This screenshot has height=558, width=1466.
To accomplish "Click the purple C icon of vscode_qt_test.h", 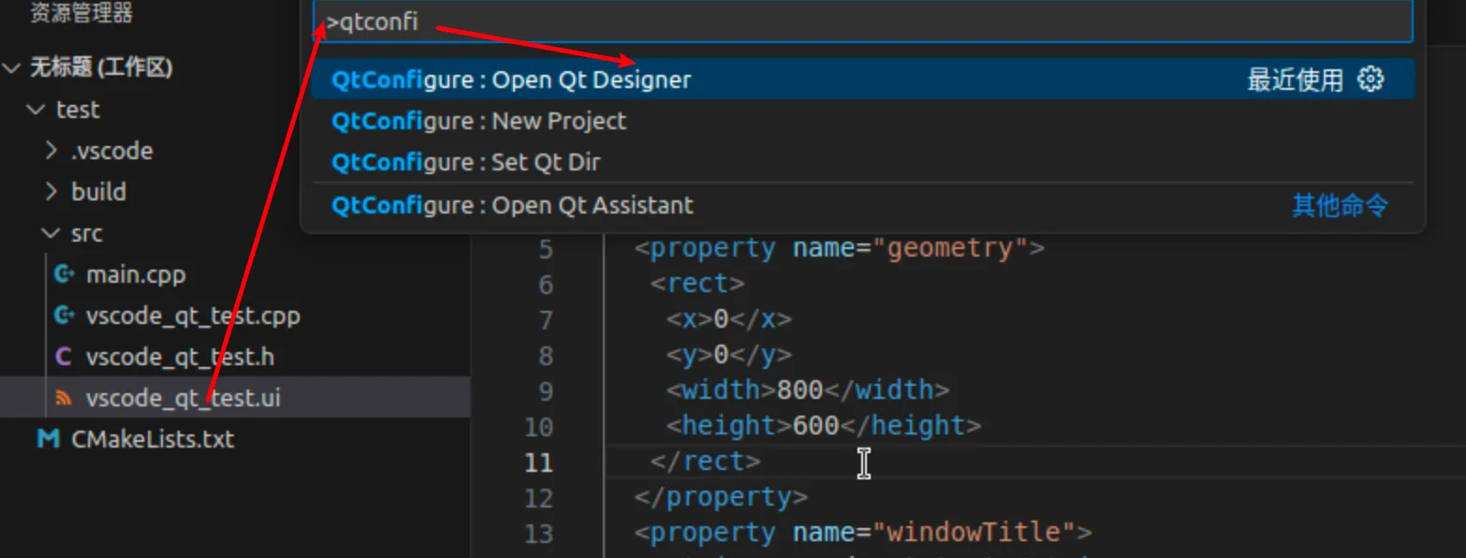I will (x=64, y=357).
